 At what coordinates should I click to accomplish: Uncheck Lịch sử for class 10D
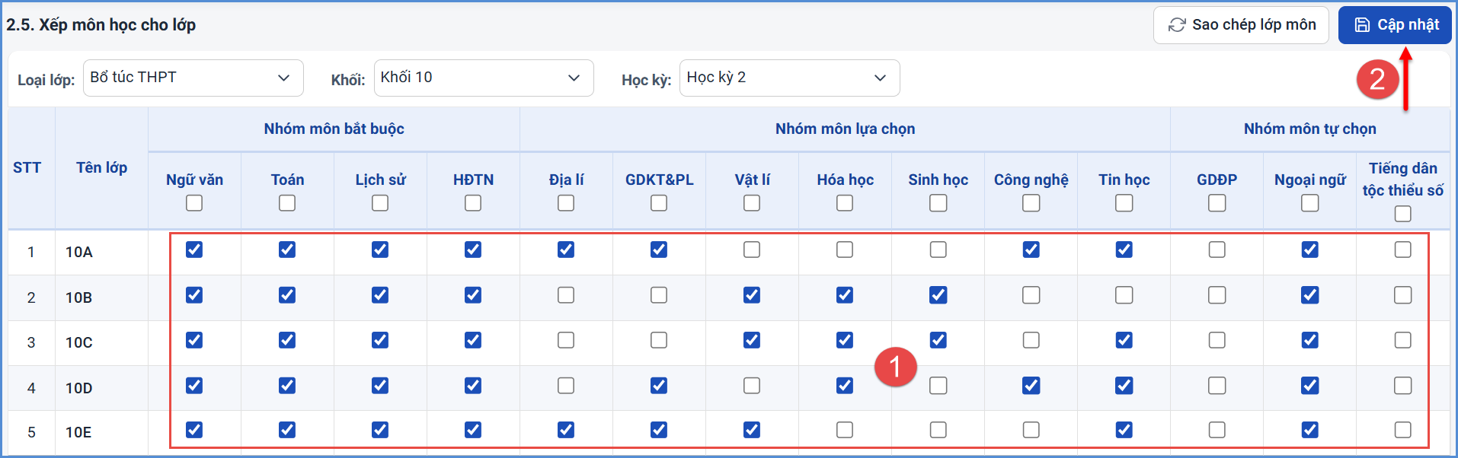[380, 386]
